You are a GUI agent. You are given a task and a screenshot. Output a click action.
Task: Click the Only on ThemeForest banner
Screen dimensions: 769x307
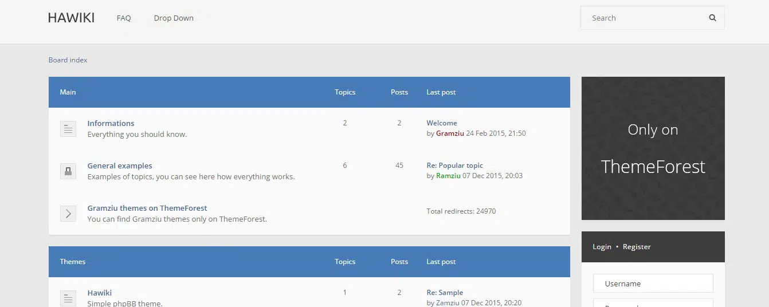pos(653,148)
